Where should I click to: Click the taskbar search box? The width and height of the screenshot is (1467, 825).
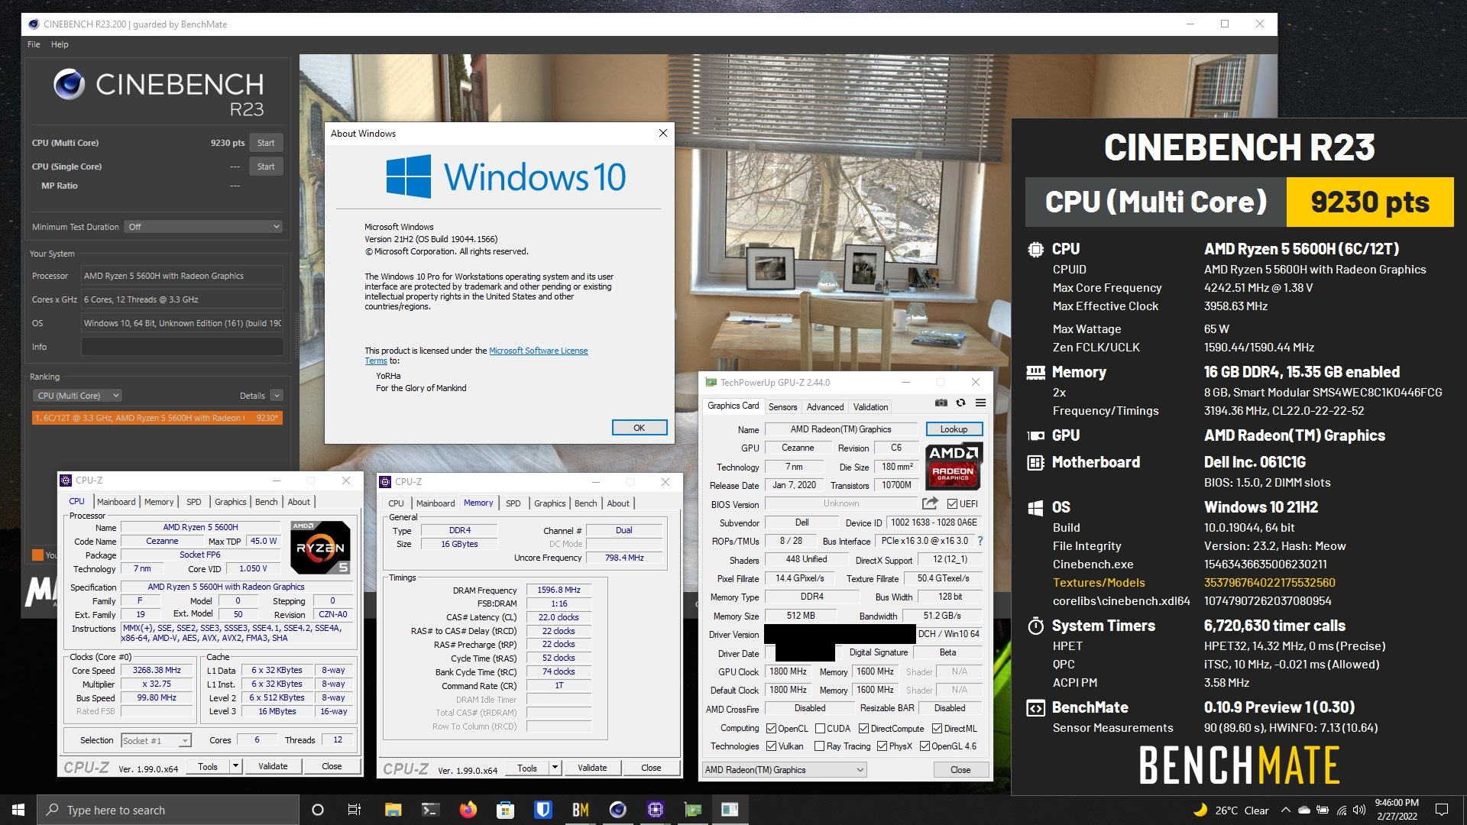(167, 810)
